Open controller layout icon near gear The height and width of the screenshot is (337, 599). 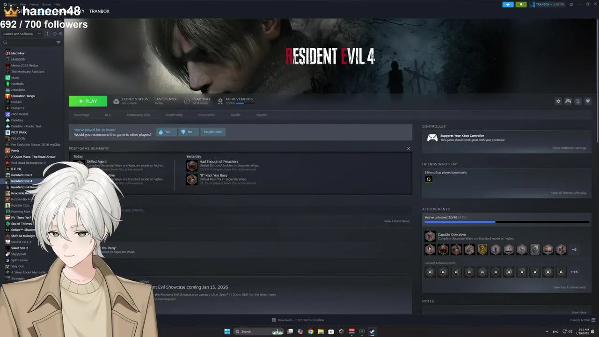(568, 101)
